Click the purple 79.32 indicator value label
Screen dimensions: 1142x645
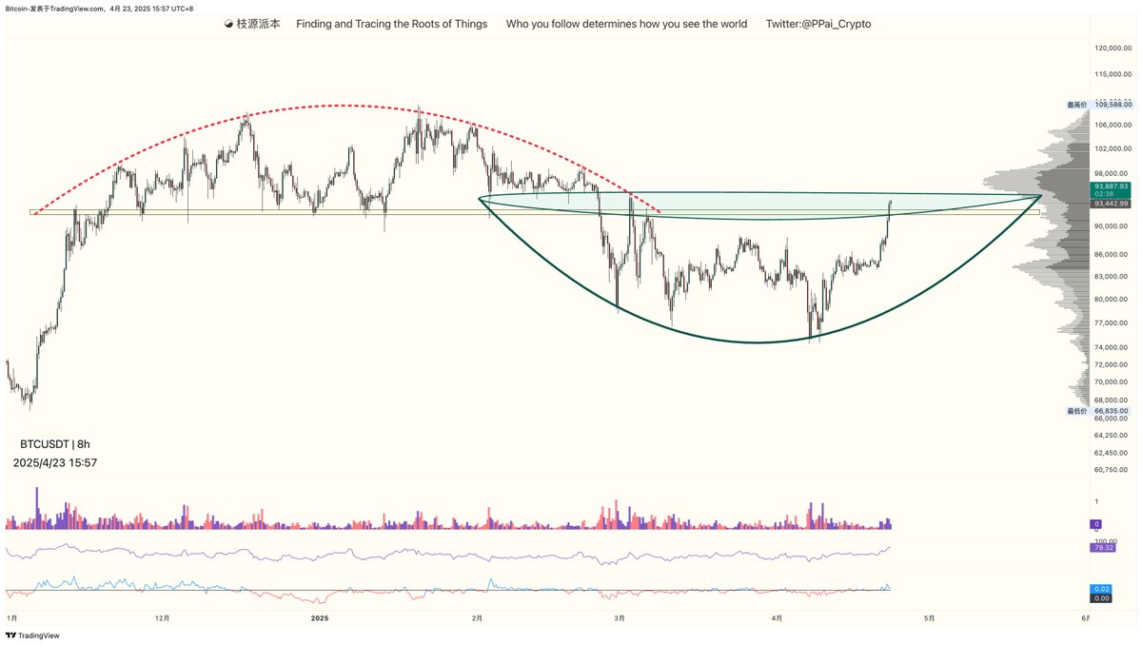pyautogui.click(x=1103, y=548)
